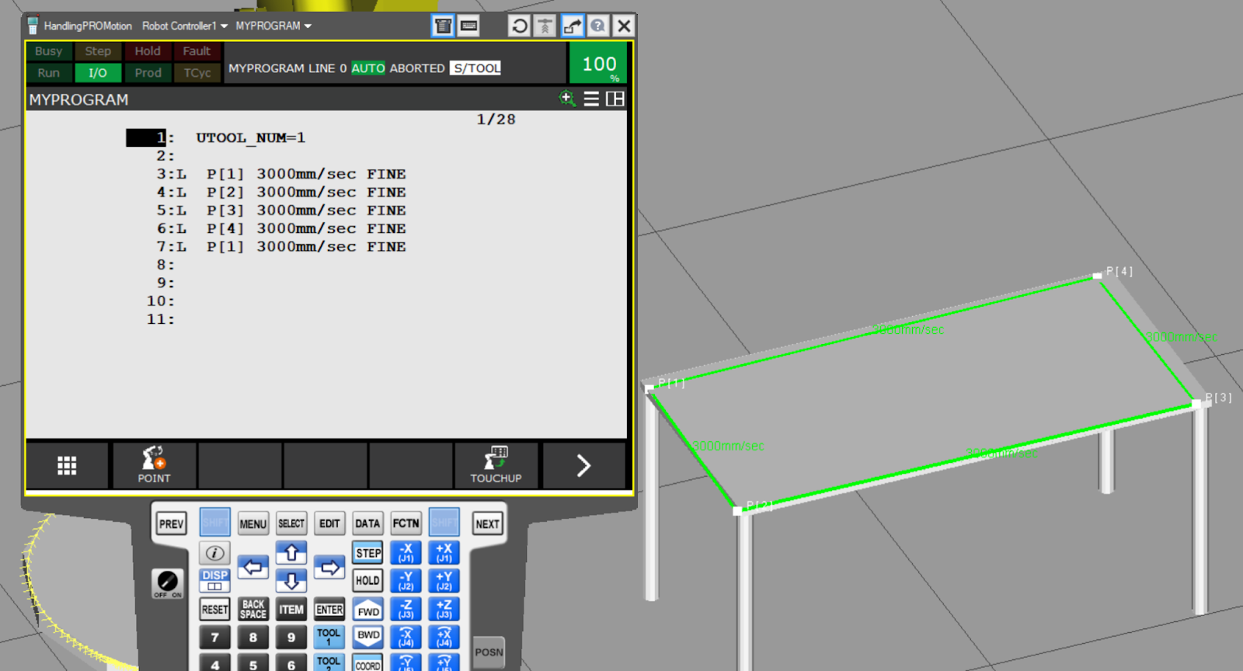Click the left arrow cursor key
1243x671 pixels.
coord(253,567)
